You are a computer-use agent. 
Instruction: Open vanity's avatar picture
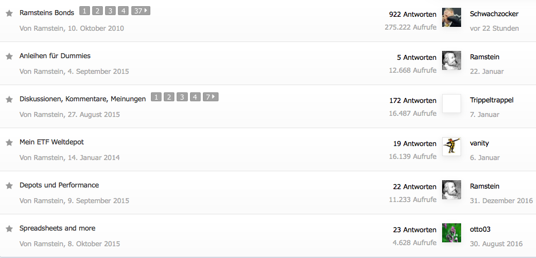(451, 147)
